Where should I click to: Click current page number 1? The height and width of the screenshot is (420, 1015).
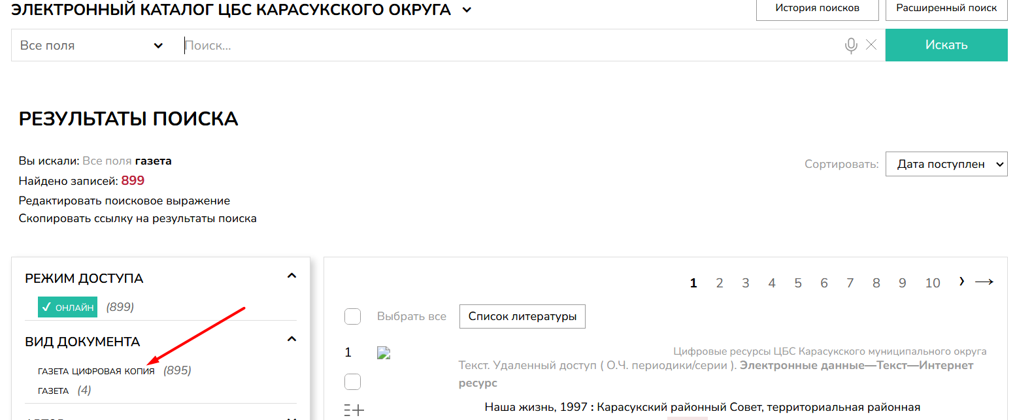[693, 283]
